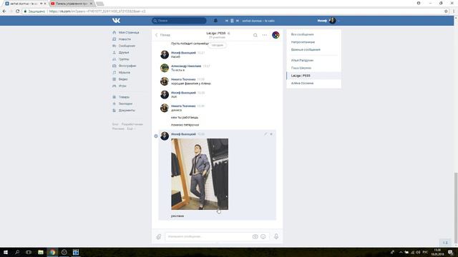
Task: Open Task View on the taskbar
Action: (29, 252)
